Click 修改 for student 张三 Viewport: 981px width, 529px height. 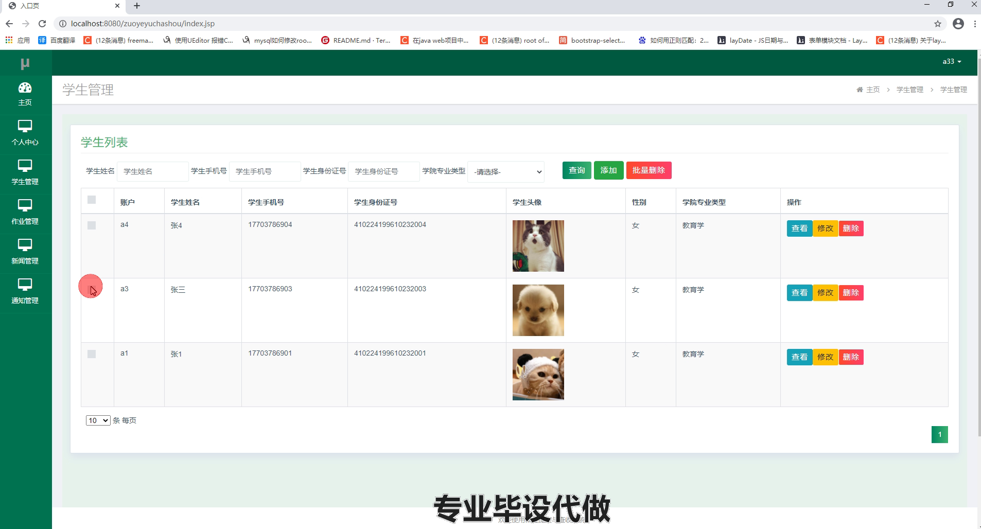(825, 293)
